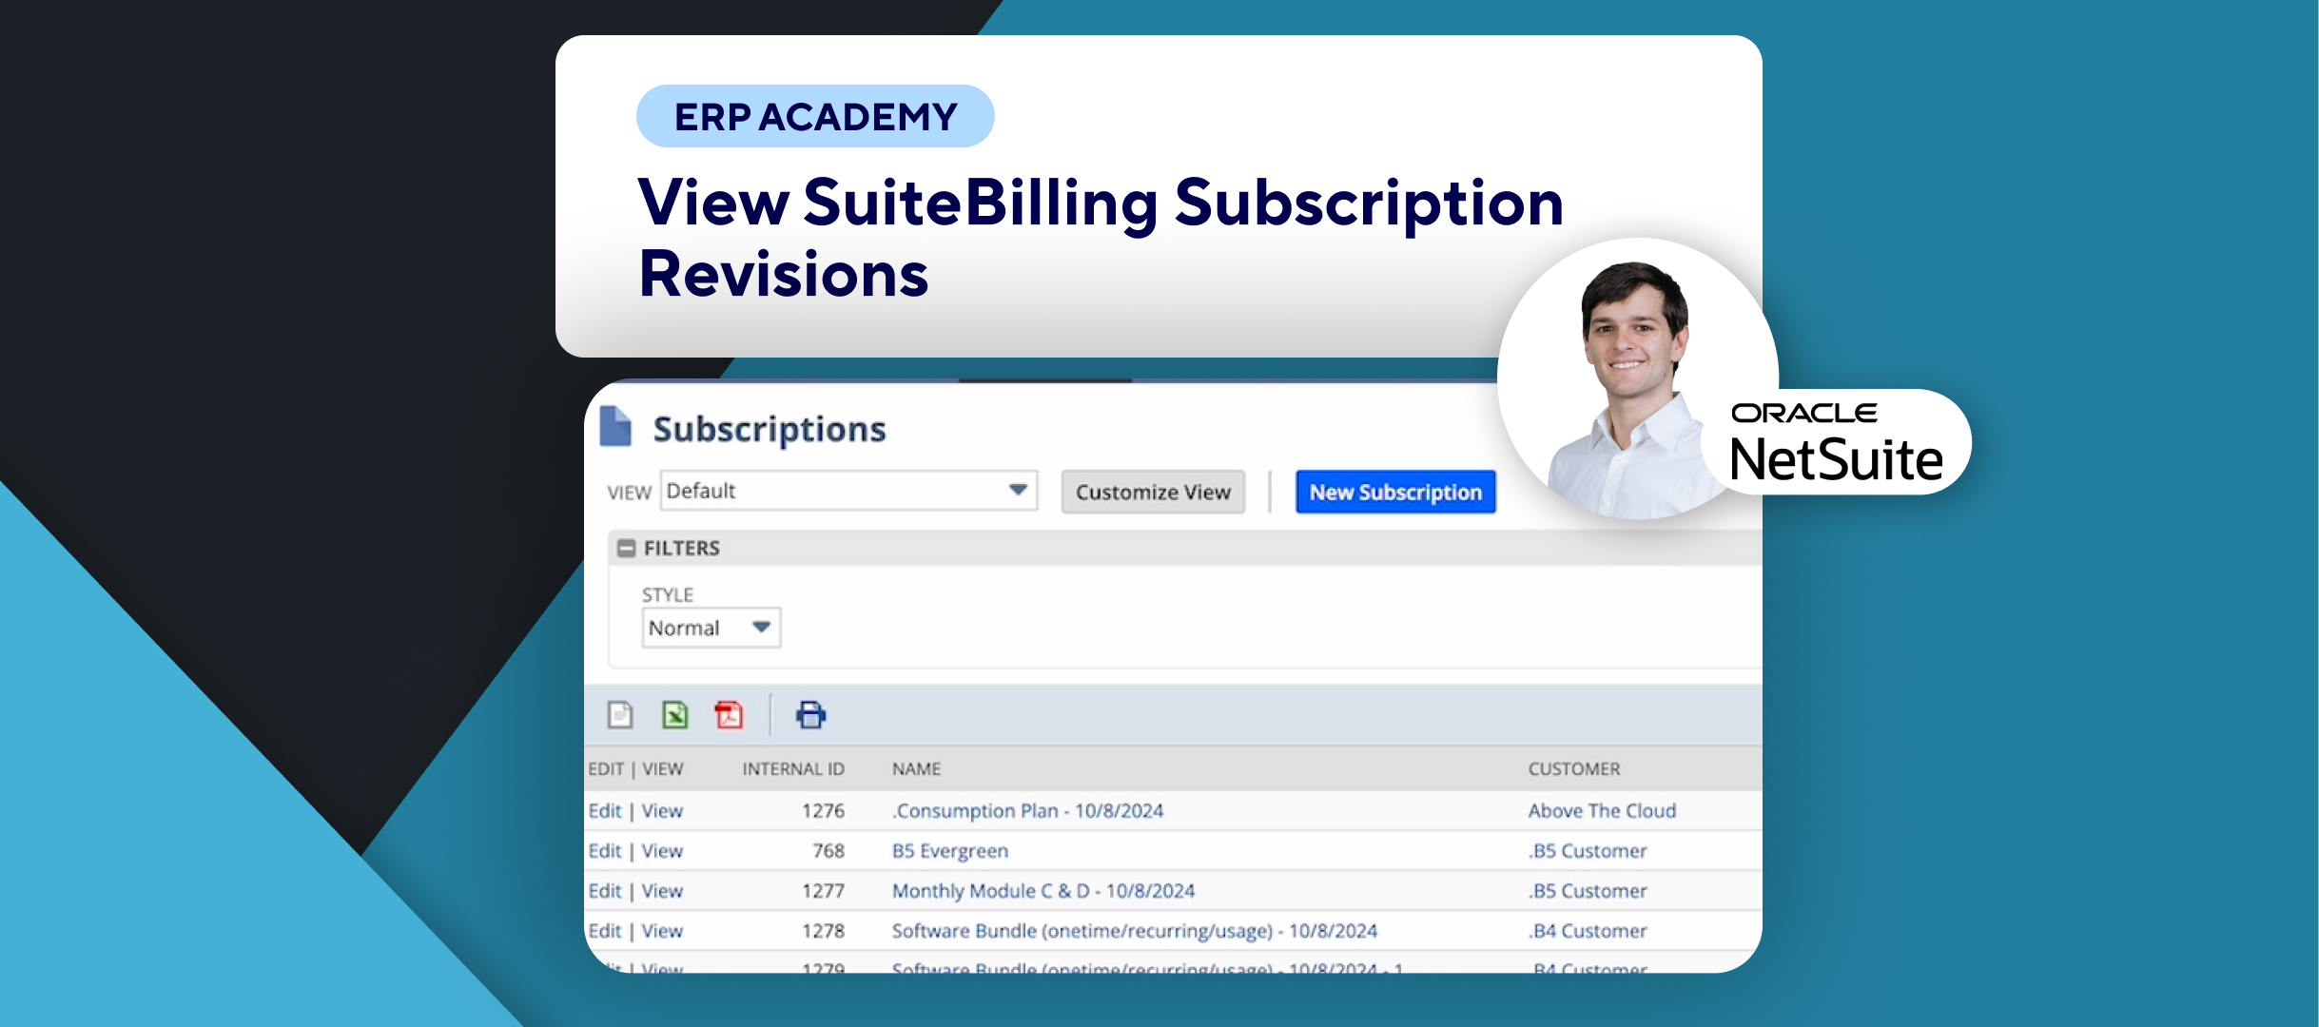
Task: Open customer Above The Cloud
Action: tap(1601, 811)
